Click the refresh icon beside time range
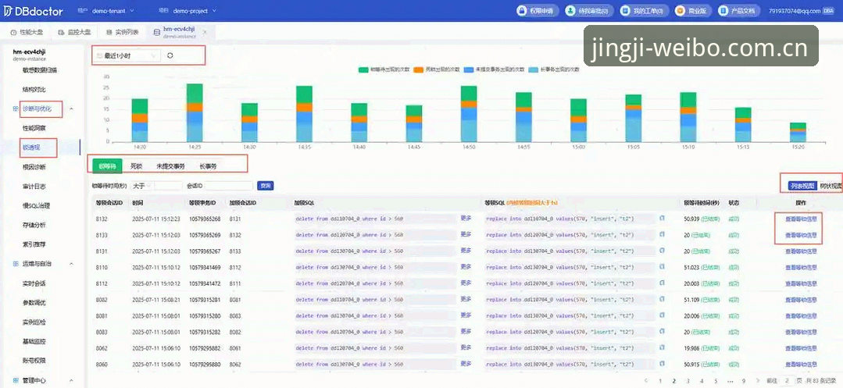 tap(170, 55)
